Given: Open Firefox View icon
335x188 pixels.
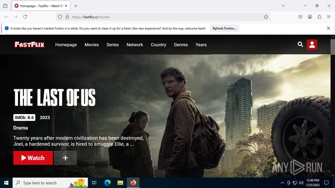Looking at the screenshot, I should 5,6.
